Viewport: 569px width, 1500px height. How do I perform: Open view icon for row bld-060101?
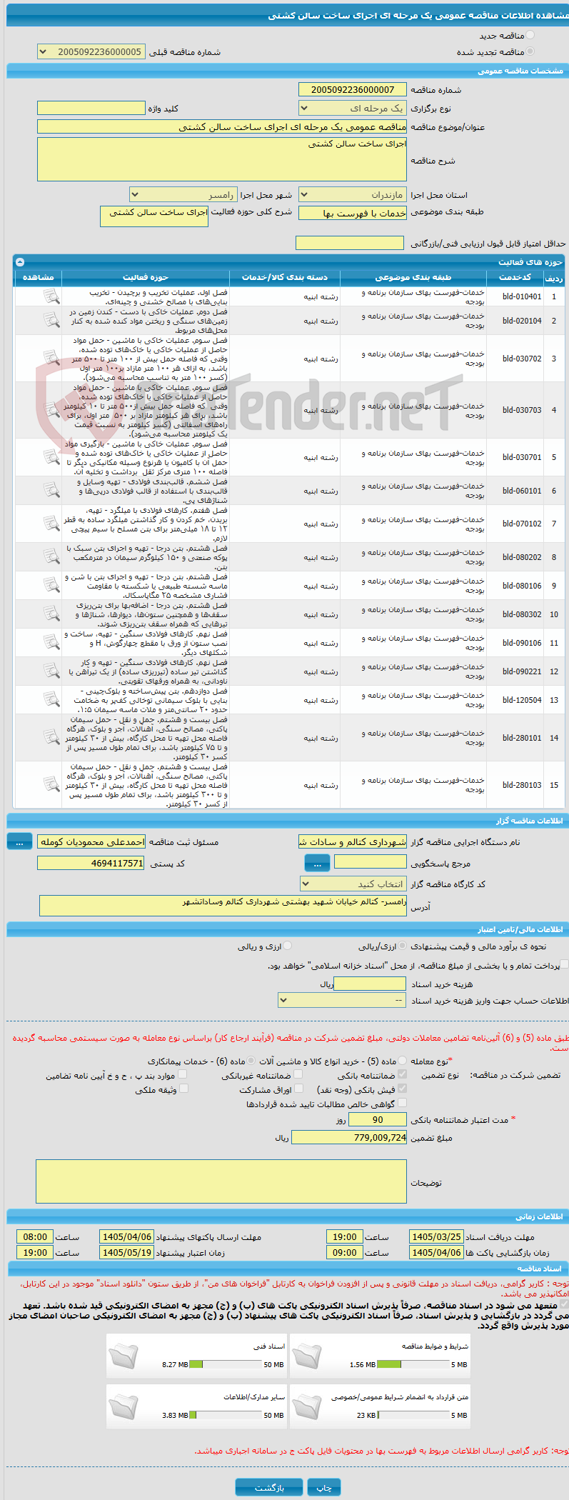[x=51, y=491]
